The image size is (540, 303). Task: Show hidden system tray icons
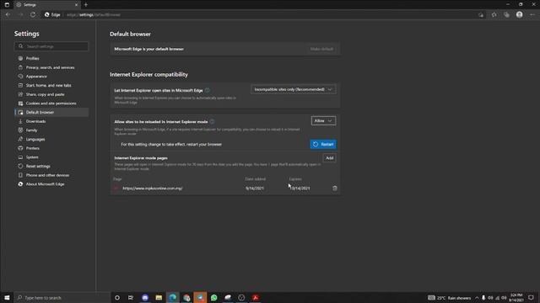pos(477,298)
